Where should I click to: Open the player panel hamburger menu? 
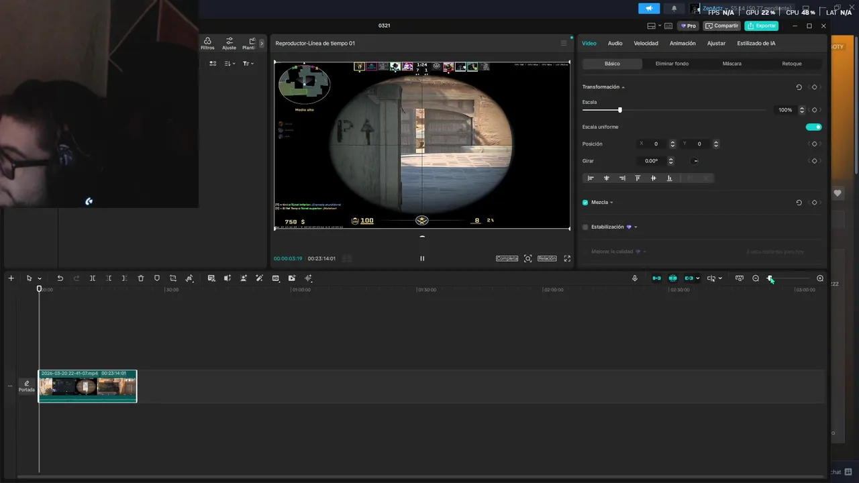564,43
